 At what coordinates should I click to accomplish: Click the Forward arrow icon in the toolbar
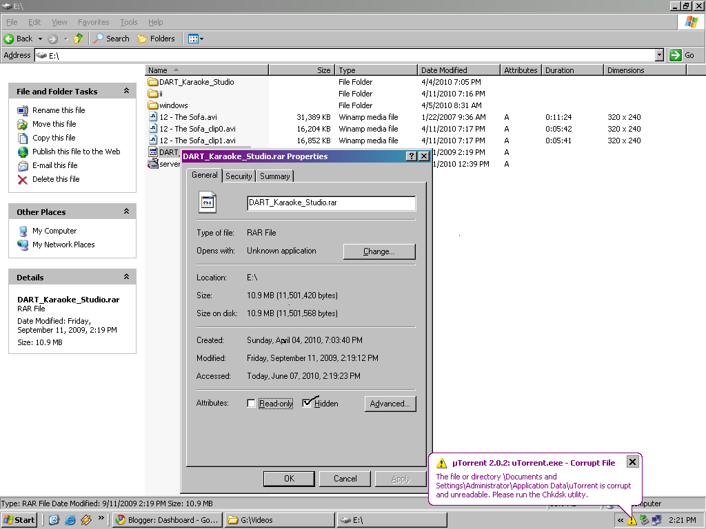[x=52, y=39]
